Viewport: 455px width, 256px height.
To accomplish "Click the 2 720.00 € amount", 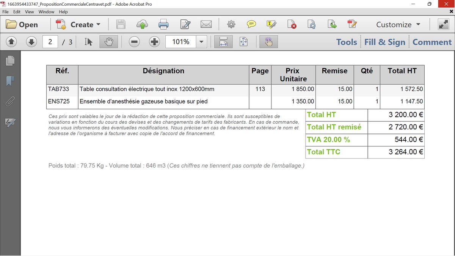I will [x=406, y=127].
